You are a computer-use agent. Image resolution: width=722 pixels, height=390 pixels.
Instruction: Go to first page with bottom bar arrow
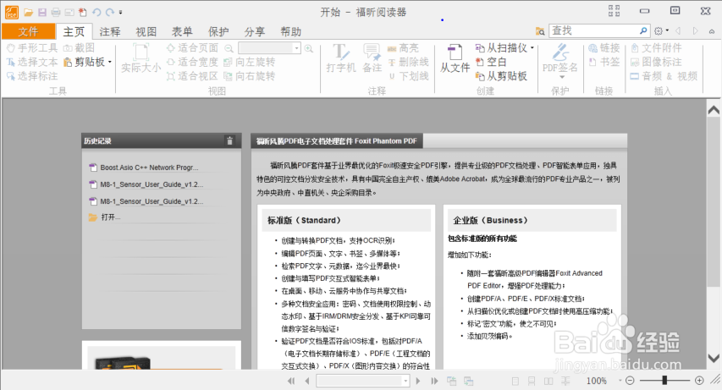291,381
